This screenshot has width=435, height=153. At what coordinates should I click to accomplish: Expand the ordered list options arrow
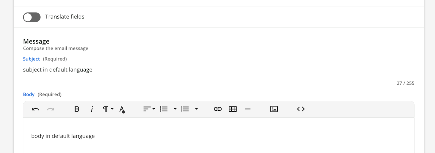175,109
